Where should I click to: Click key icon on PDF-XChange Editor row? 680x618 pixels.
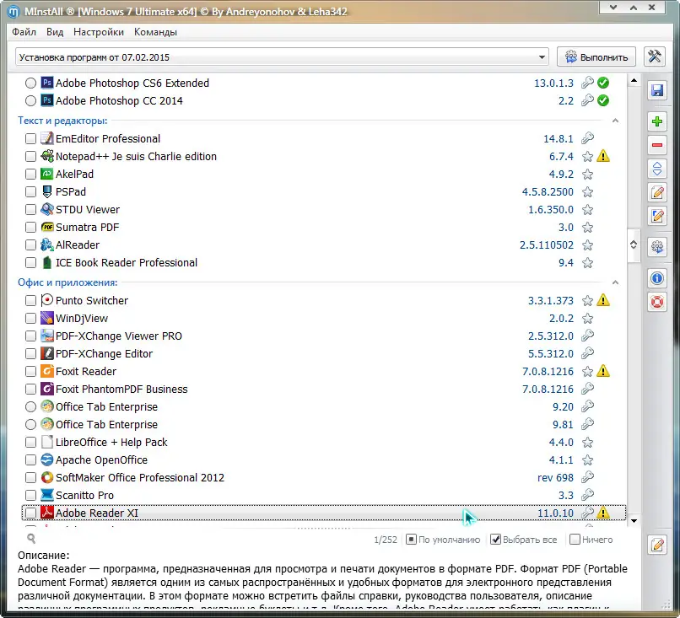point(588,353)
